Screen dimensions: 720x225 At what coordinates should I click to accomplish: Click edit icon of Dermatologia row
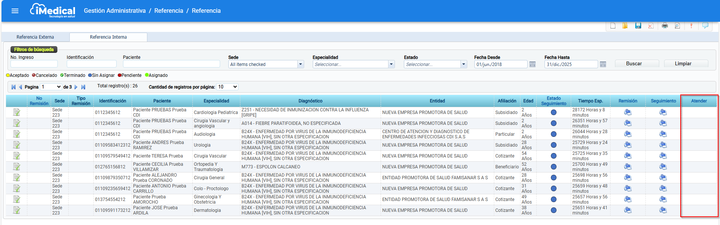17,210
